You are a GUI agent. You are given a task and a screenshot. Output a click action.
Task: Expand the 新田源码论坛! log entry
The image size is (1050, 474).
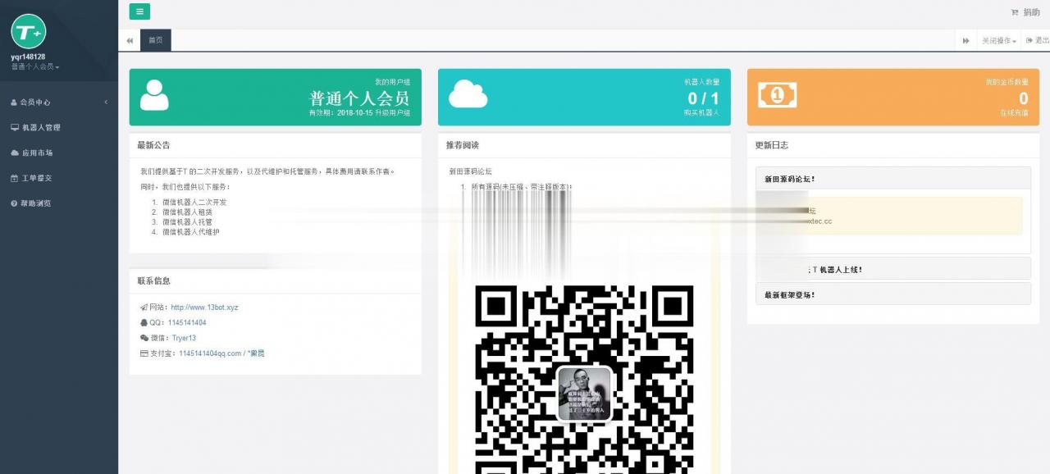click(x=892, y=179)
